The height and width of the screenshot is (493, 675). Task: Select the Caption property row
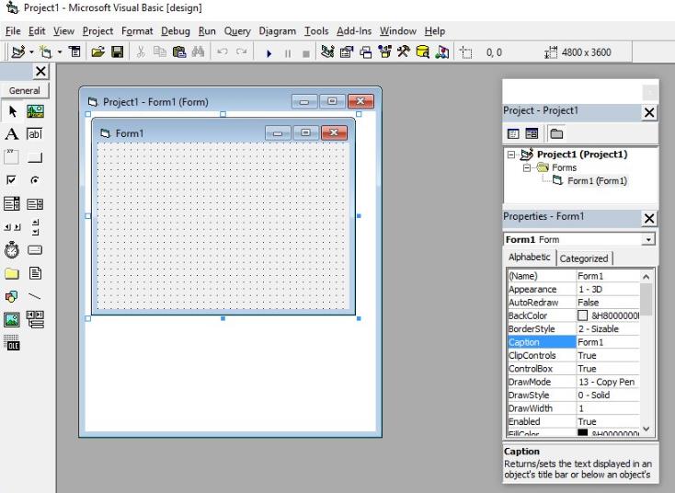[x=574, y=342]
